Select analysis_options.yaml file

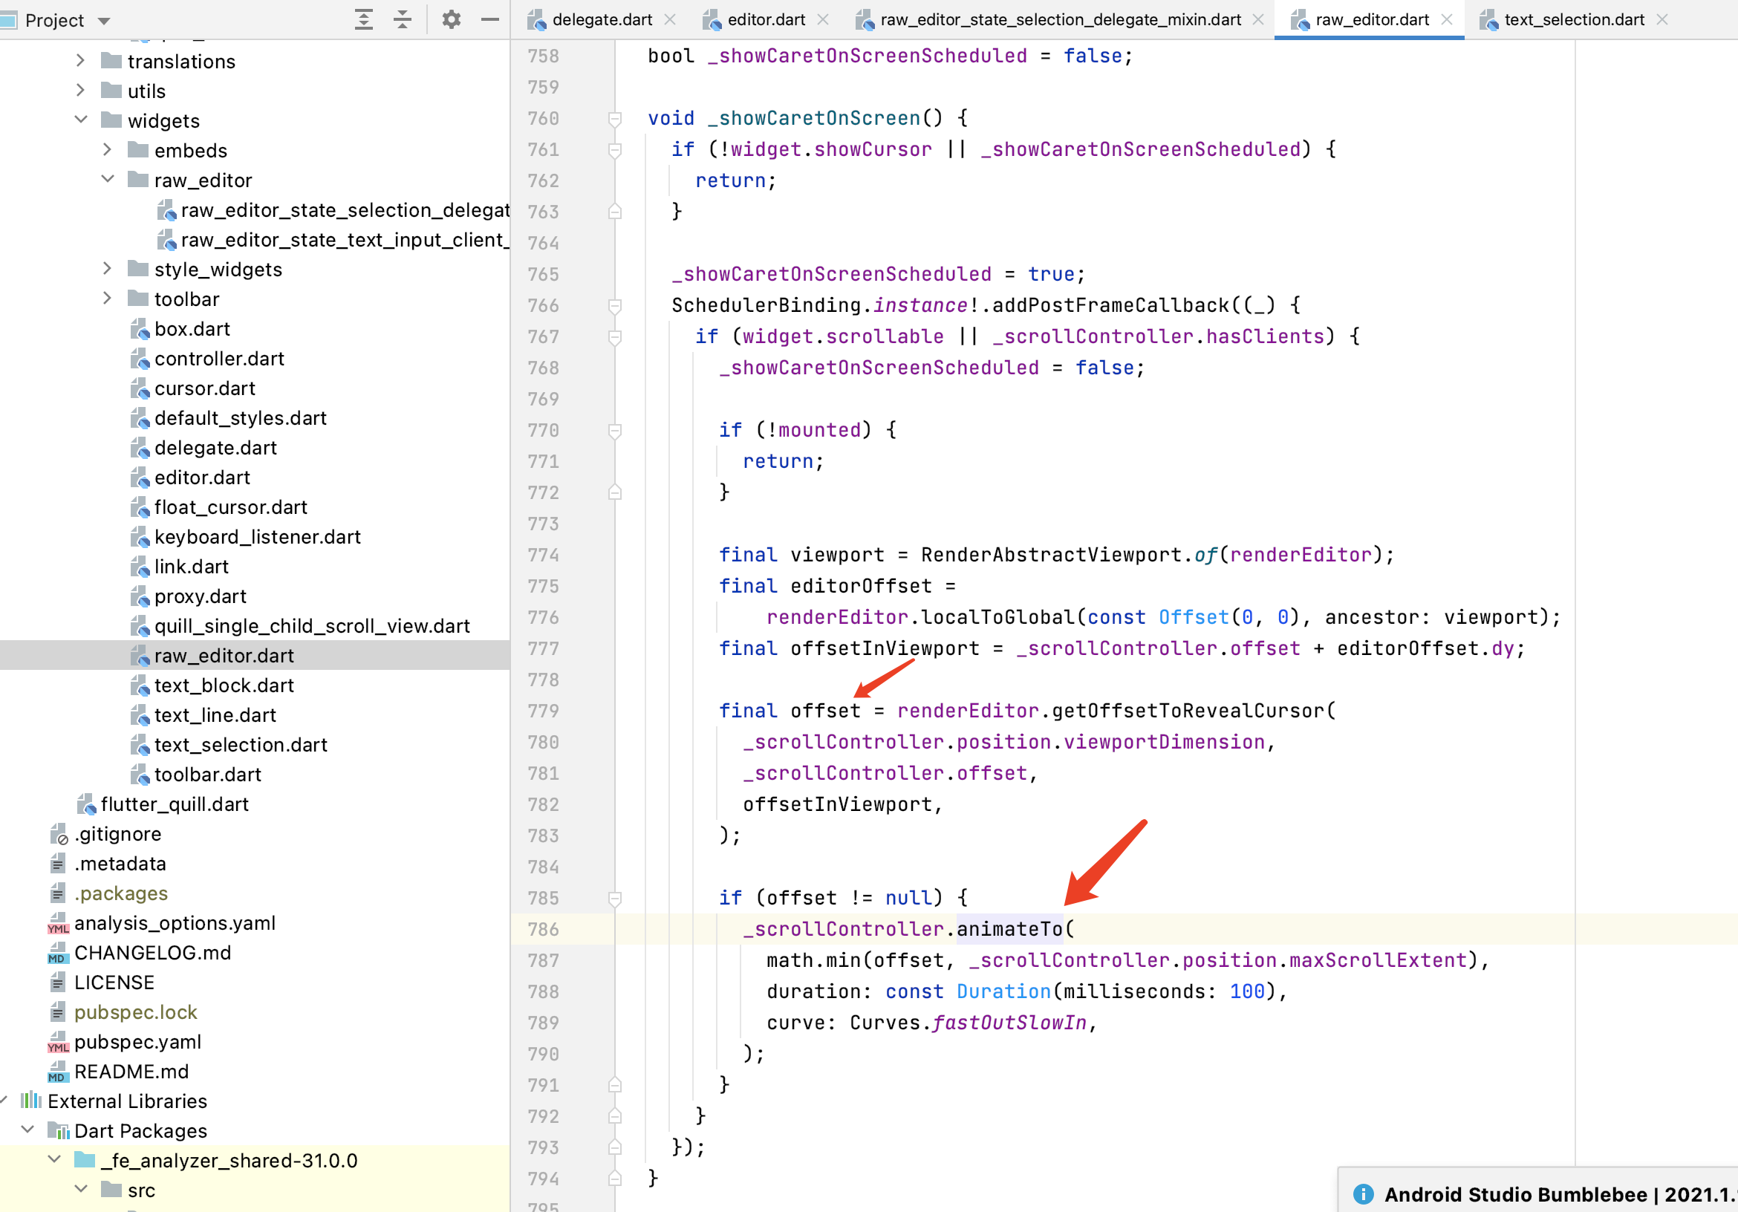pyautogui.click(x=174, y=922)
